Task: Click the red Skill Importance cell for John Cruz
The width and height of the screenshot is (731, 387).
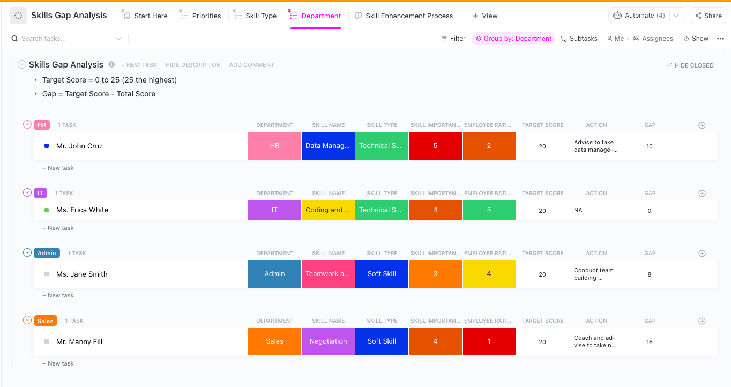Action: click(435, 146)
